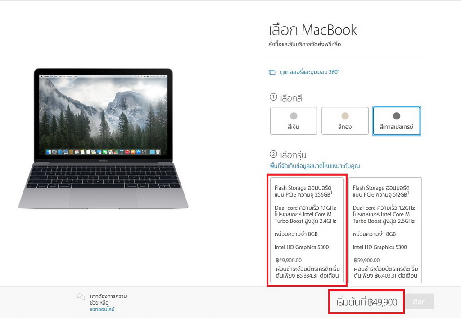Click the space gray color dot
This screenshot has width=461, height=318.
396,116
